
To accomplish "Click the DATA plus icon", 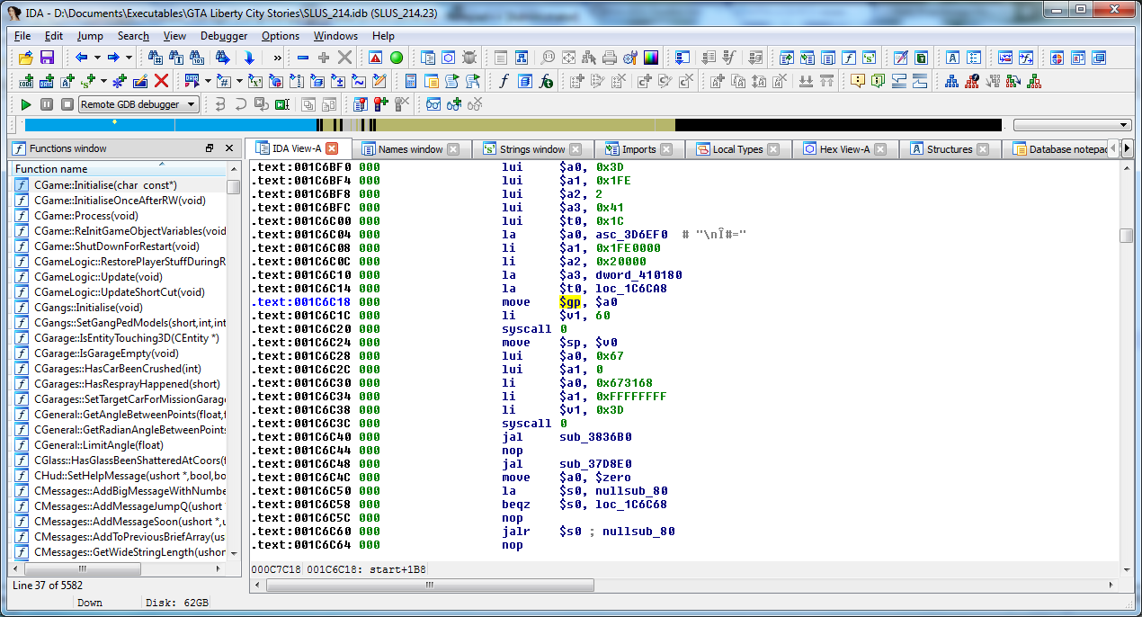I will click(46, 81).
